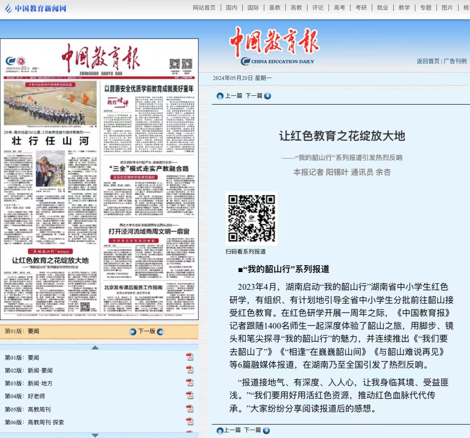Click the 下一版 text link
This screenshot has height=438, width=470.
(147, 331)
